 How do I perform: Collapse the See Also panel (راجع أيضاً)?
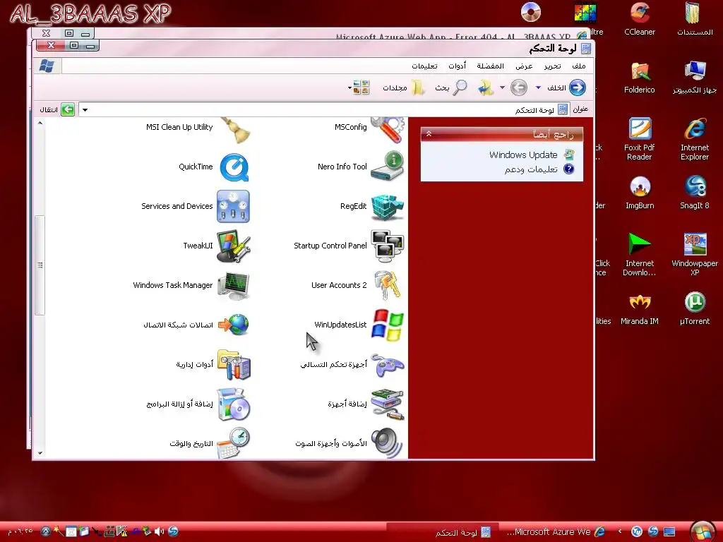429,133
